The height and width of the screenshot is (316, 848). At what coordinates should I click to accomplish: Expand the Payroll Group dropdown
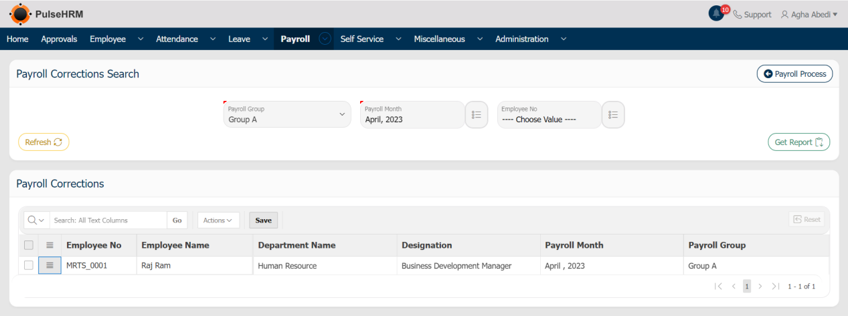(287, 114)
